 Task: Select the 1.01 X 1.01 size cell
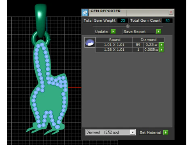tap(114, 45)
